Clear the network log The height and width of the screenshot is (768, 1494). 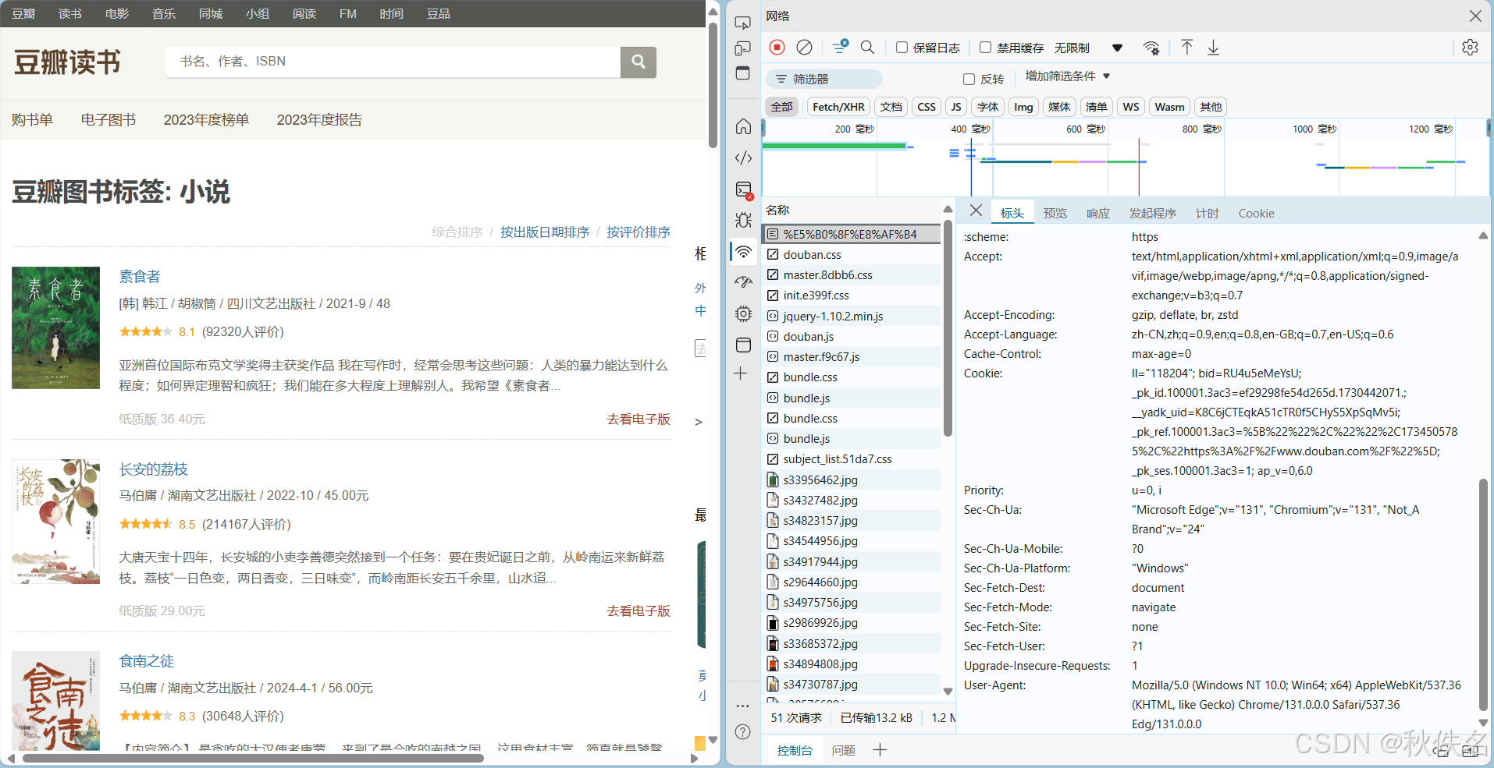[804, 48]
